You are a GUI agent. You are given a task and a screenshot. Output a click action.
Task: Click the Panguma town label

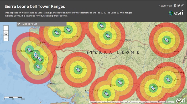161,67
